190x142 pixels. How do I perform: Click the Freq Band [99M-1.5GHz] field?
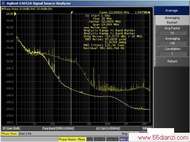coord(58,128)
